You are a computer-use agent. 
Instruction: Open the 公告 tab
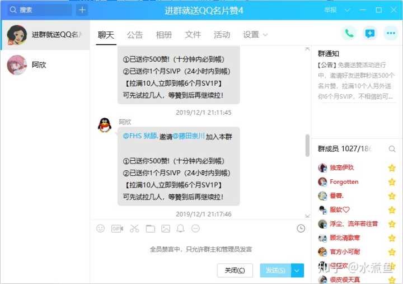[135, 35]
